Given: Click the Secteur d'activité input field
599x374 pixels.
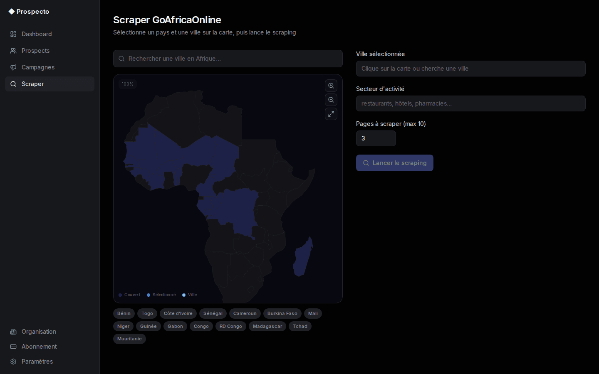Looking at the screenshot, I should tap(471, 103).
